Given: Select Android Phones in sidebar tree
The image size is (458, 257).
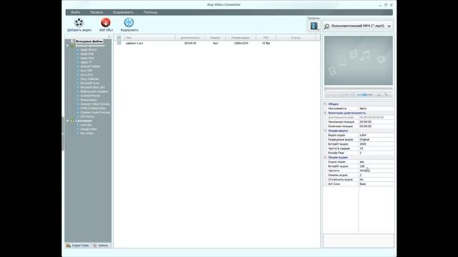Looking at the screenshot, I should click(90, 96).
